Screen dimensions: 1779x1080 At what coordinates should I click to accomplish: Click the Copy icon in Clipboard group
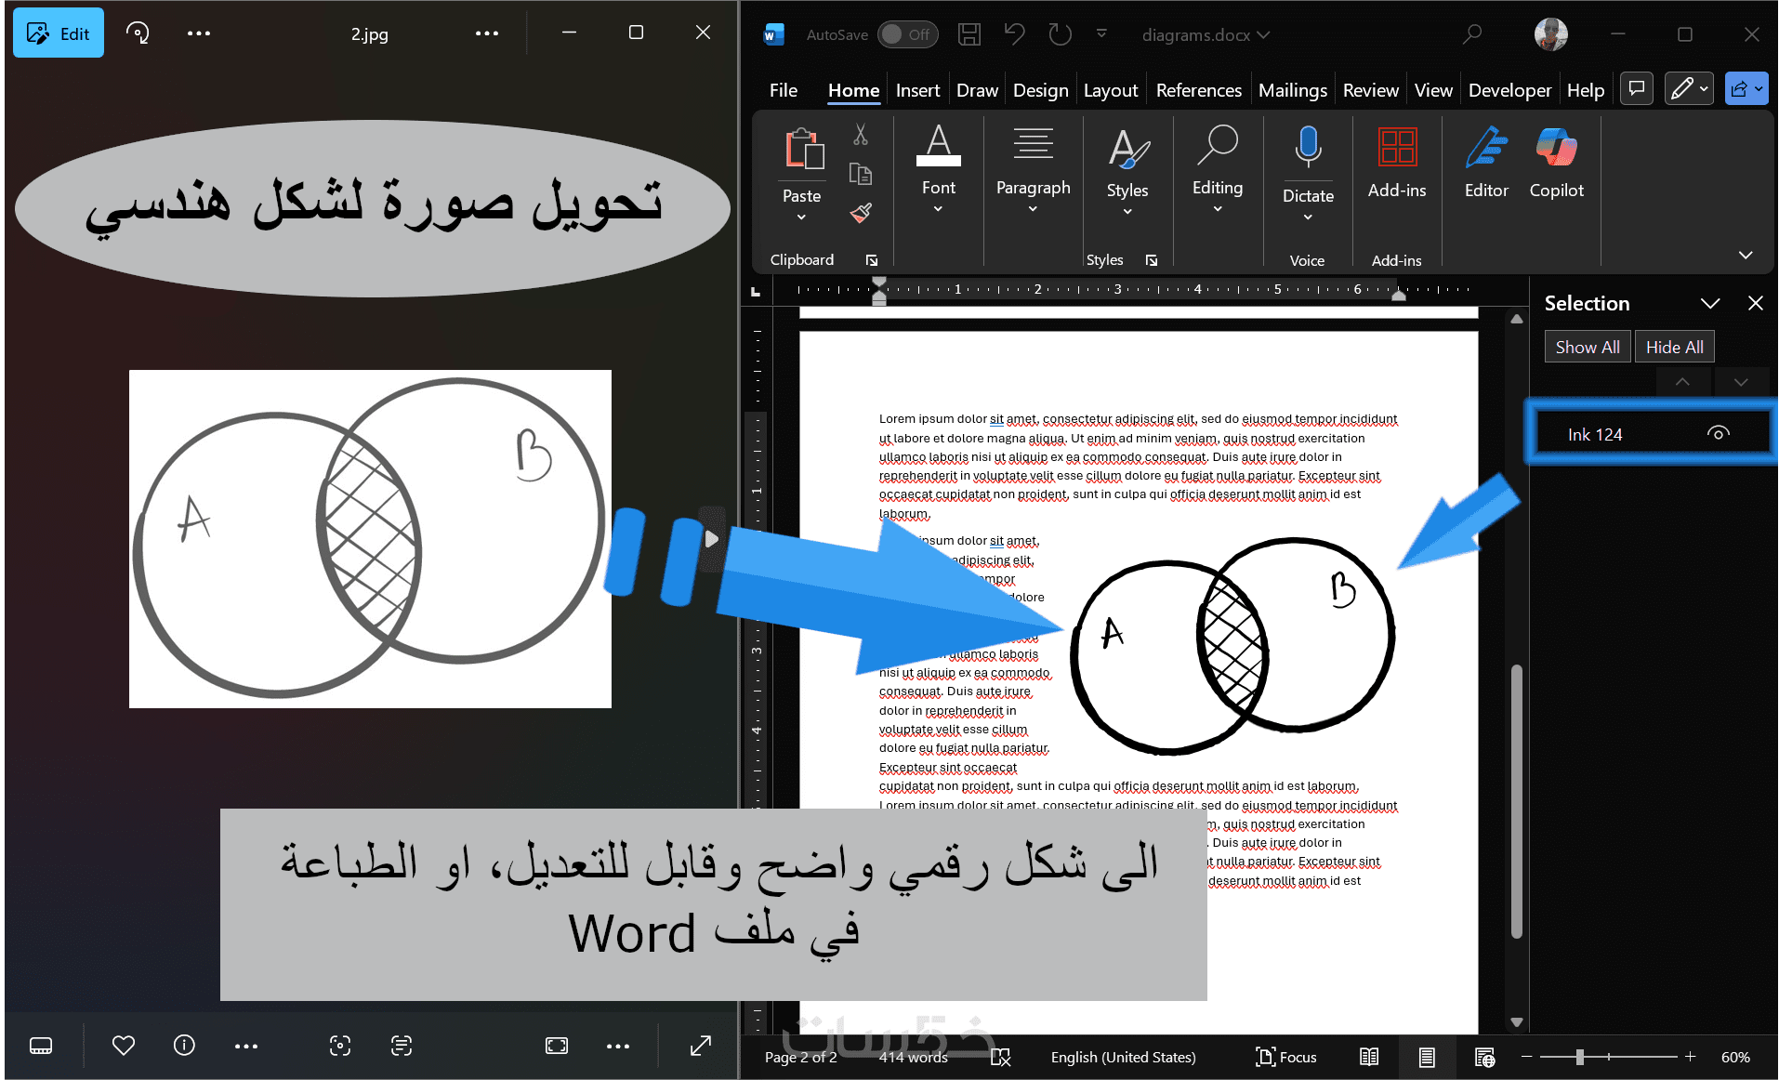[861, 174]
